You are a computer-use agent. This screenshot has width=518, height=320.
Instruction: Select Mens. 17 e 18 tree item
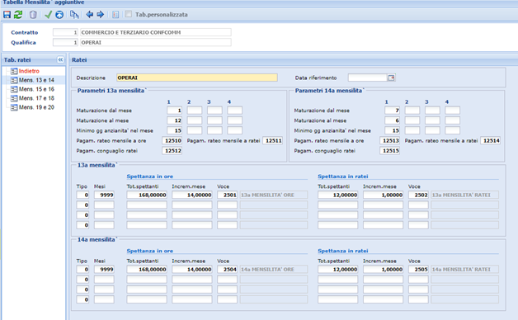pyautogui.click(x=36, y=98)
